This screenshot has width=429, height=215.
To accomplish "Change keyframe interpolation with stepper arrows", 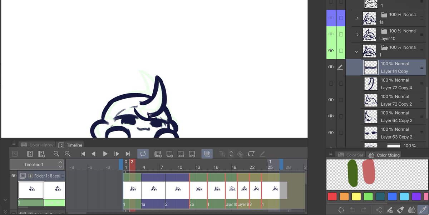I will pos(231,154).
